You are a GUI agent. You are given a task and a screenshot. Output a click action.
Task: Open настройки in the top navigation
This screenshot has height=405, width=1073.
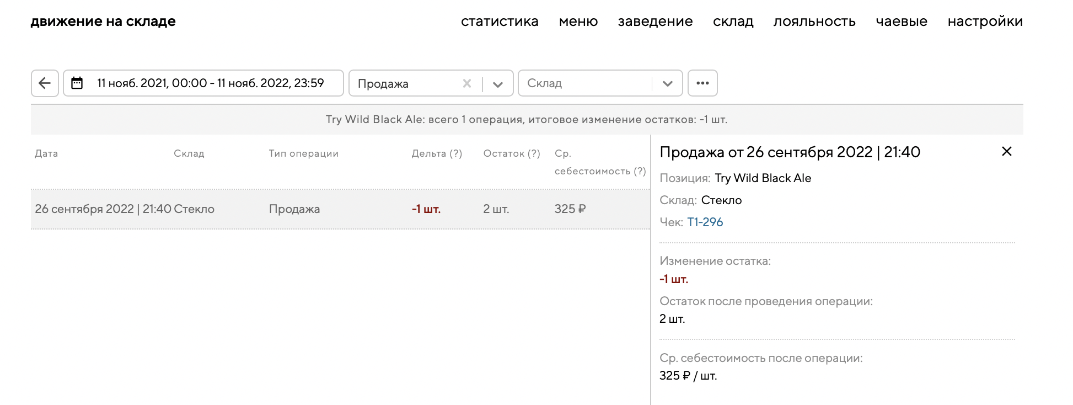[x=985, y=22]
